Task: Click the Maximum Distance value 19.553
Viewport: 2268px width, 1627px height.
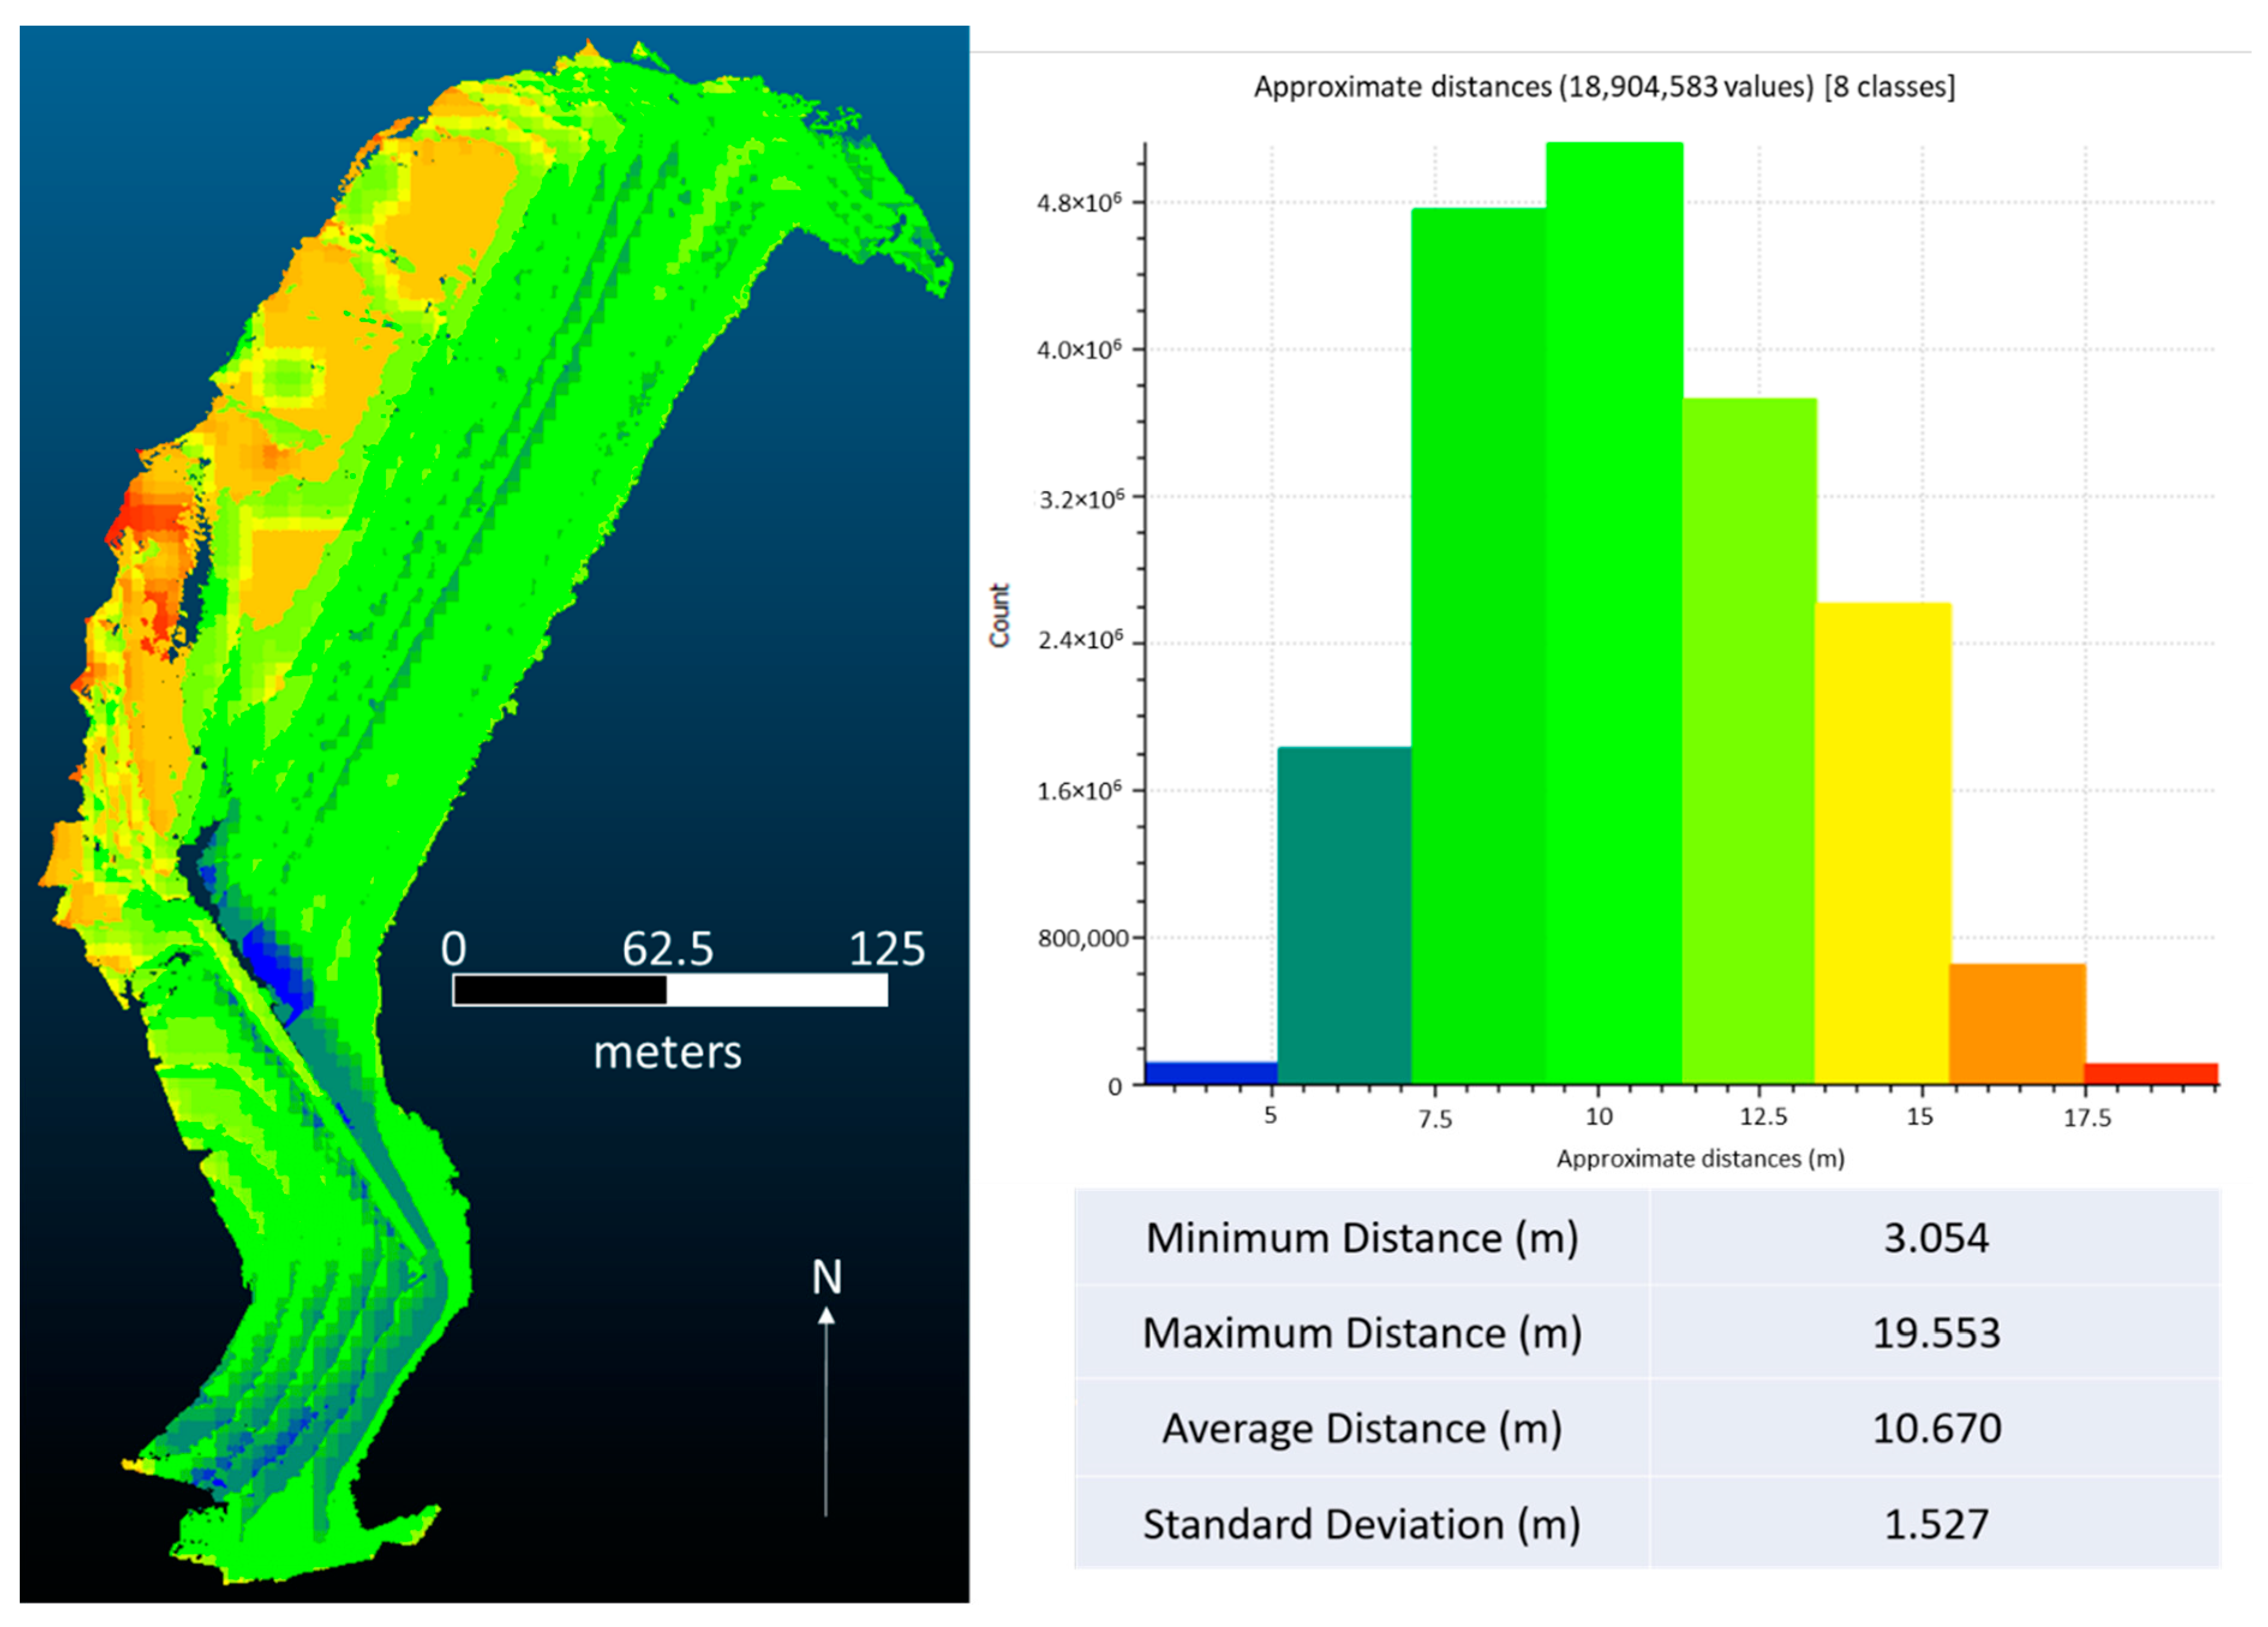Action: click(1936, 1334)
